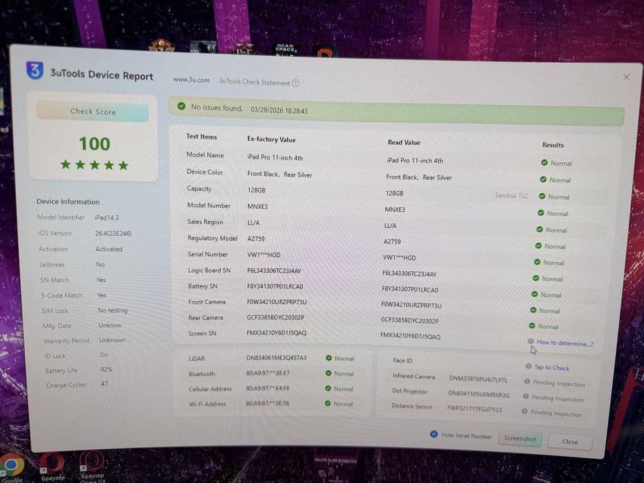Click the Normal check icon for Cellular Address
This screenshot has width=644, height=483.
pyautogui.click(x=328, y=388)
